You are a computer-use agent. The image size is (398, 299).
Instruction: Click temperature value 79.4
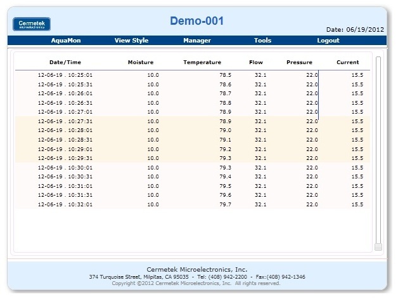pos(226,177)
